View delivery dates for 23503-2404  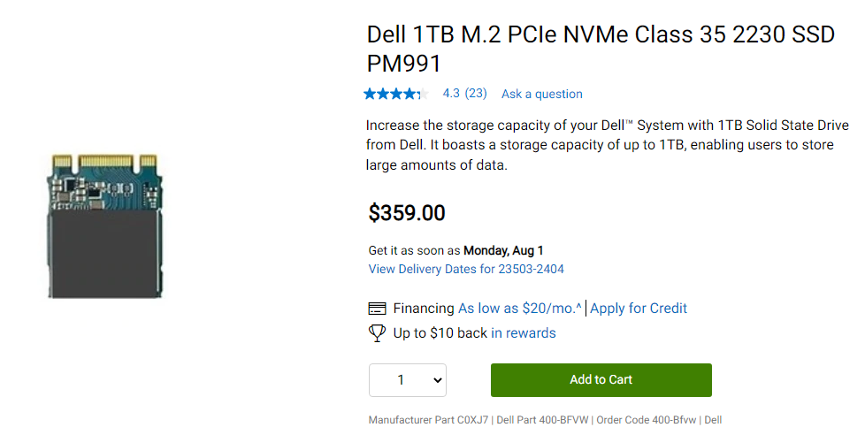(x=466, y=269)
